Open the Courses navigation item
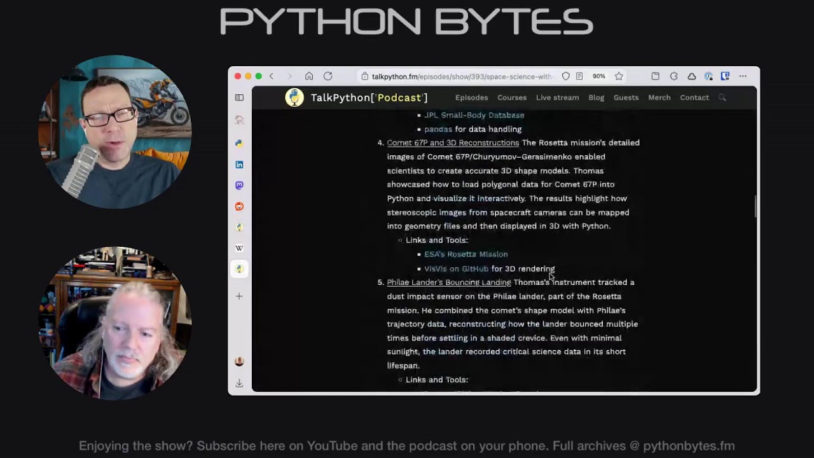The image size is (814, 458). point(512,97)
